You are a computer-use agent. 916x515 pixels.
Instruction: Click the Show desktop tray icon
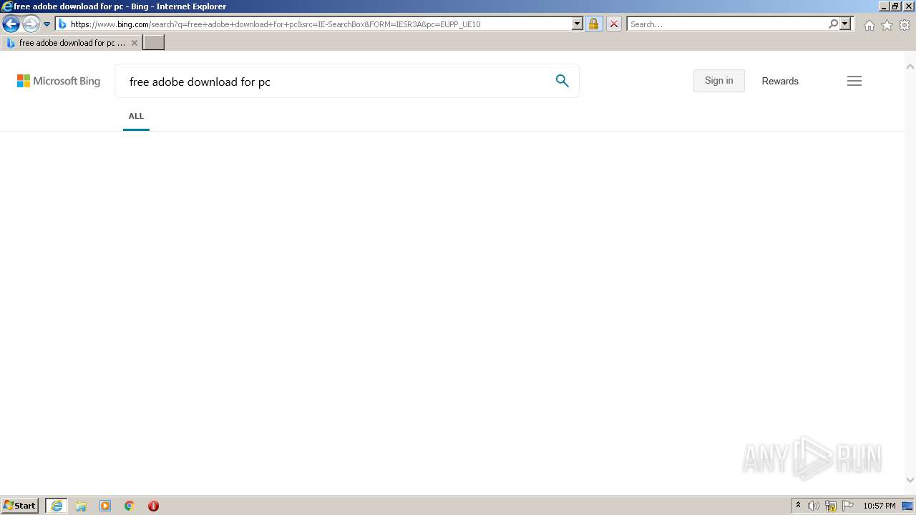(x=907, y=506)
